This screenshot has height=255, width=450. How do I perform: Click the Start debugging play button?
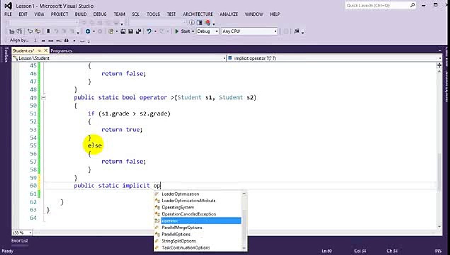(177, 31)
